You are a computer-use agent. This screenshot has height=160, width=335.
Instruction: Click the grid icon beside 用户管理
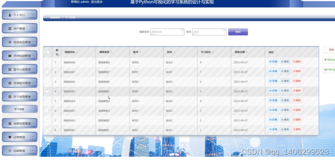(x=10, y=29)
